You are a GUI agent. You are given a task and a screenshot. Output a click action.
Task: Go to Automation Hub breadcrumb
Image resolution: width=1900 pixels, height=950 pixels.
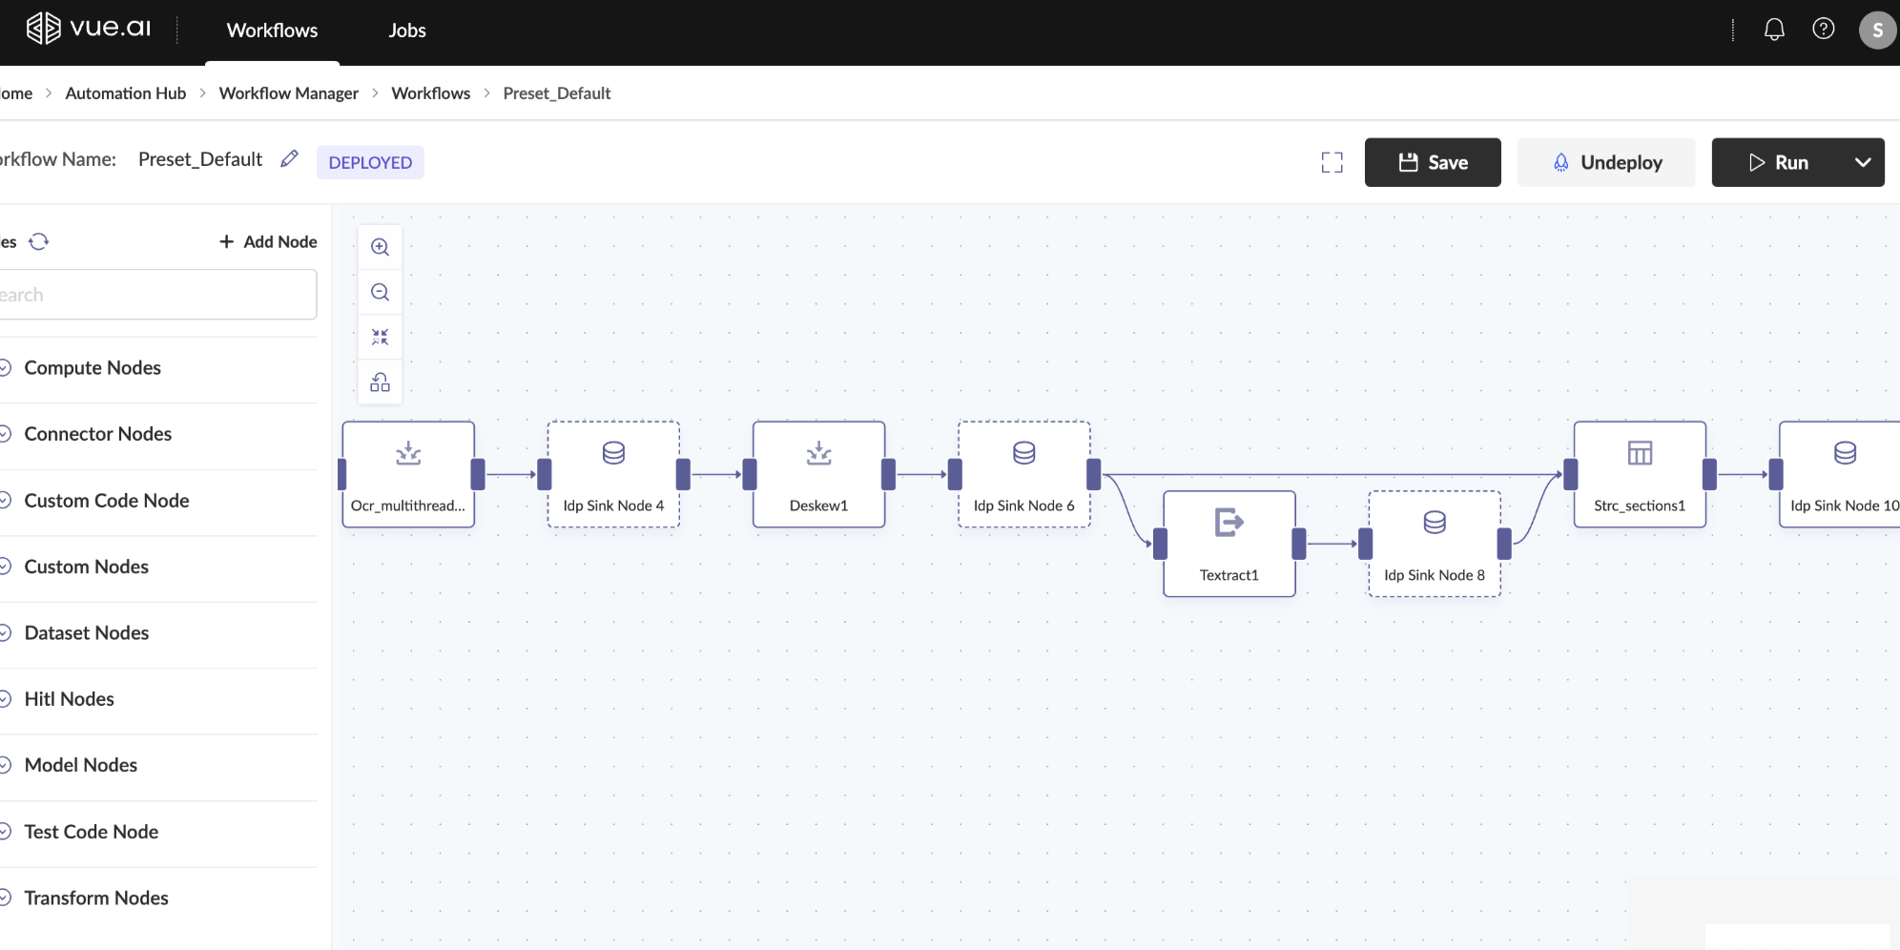pos(126,93)
